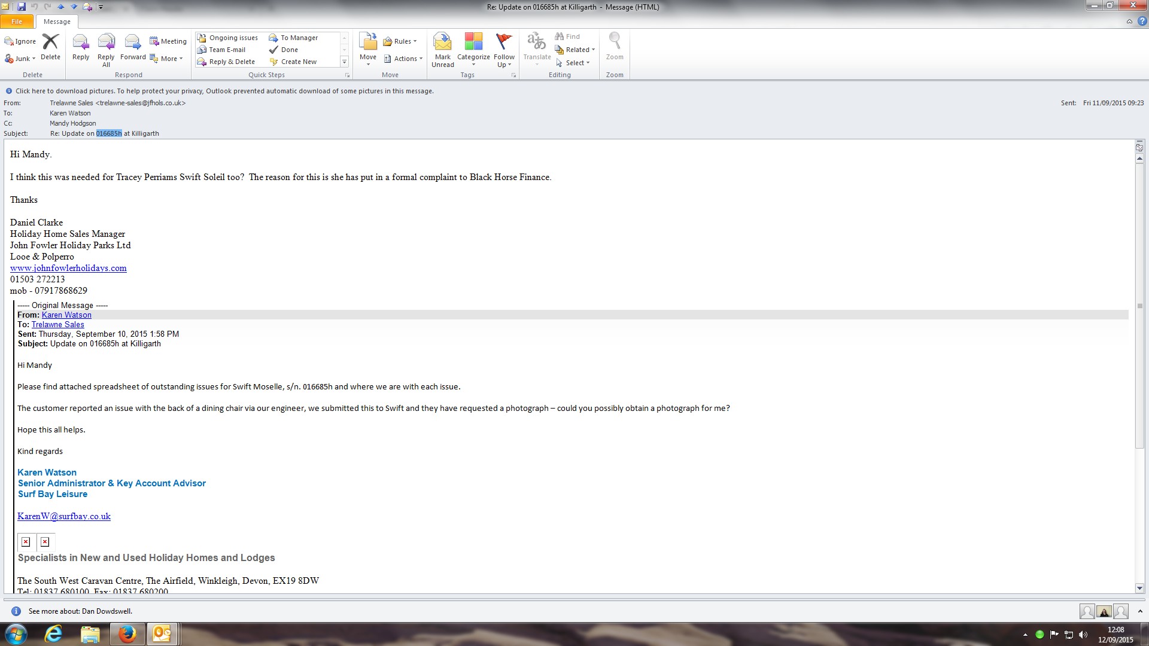Create a Meeting from this message
This screenshot has width=1149, height=646.
tap(168, 41)
